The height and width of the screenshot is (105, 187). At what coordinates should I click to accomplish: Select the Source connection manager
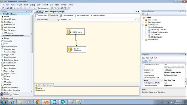[39, 88]
